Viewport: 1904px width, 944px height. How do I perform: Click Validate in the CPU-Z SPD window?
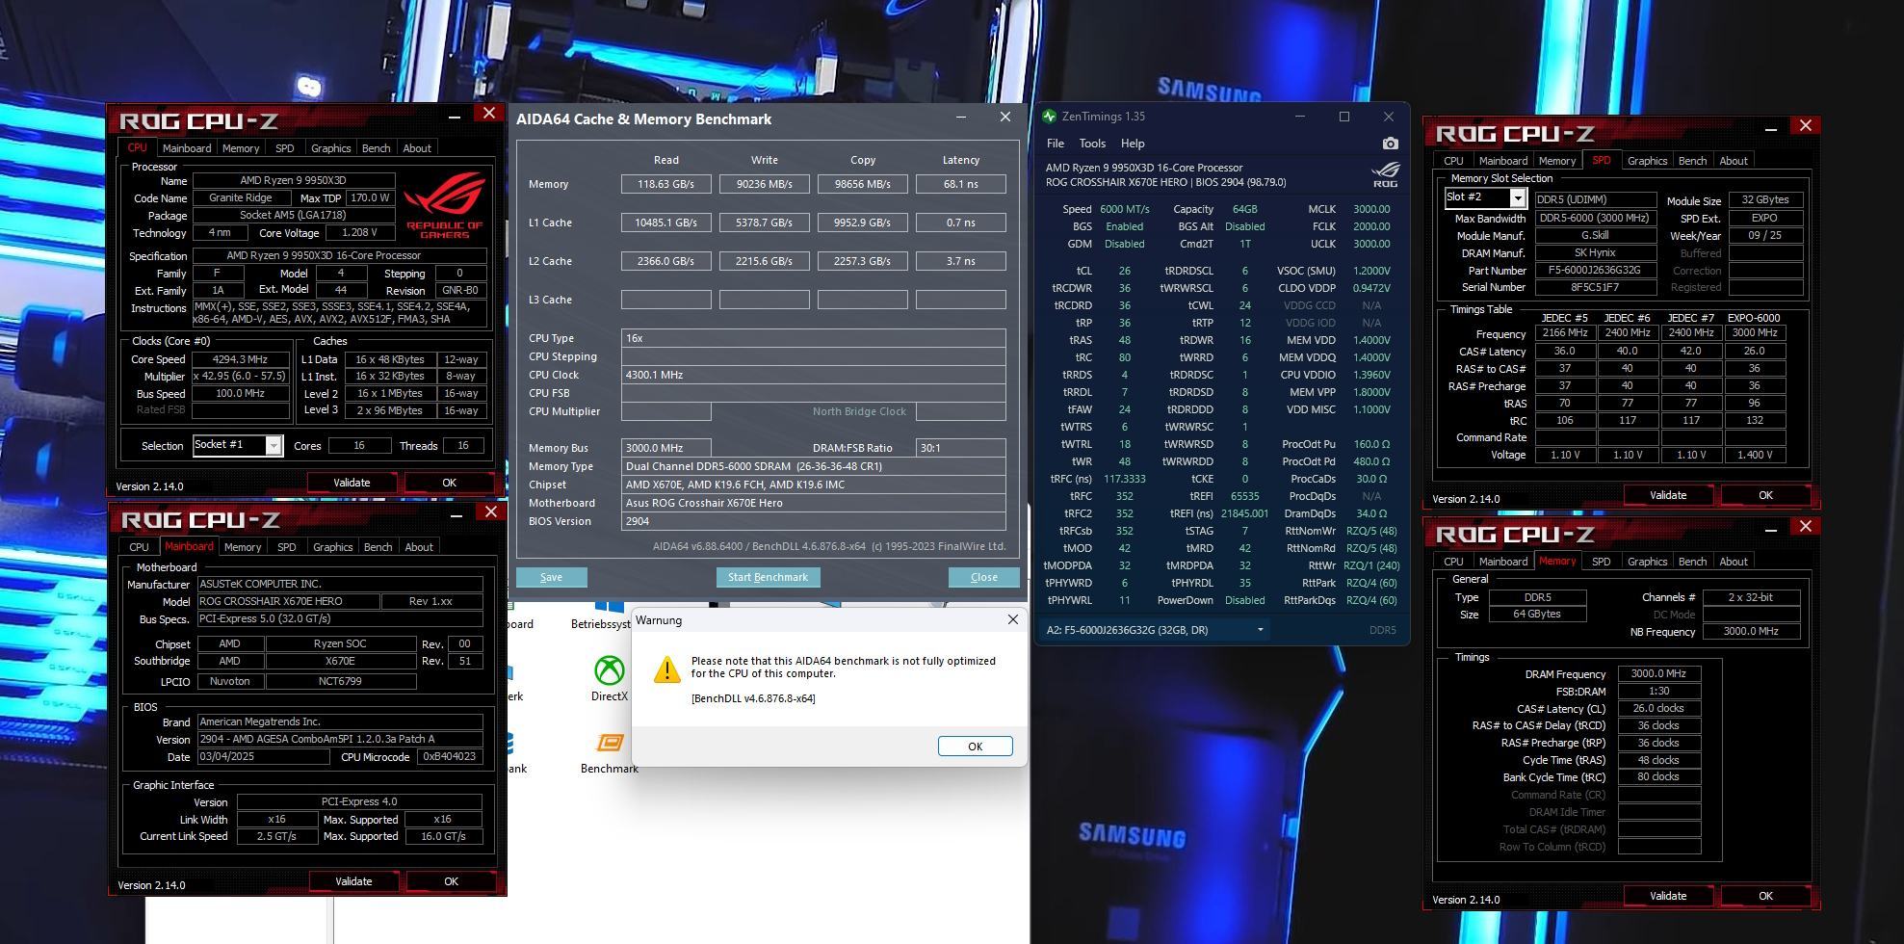1668,495
